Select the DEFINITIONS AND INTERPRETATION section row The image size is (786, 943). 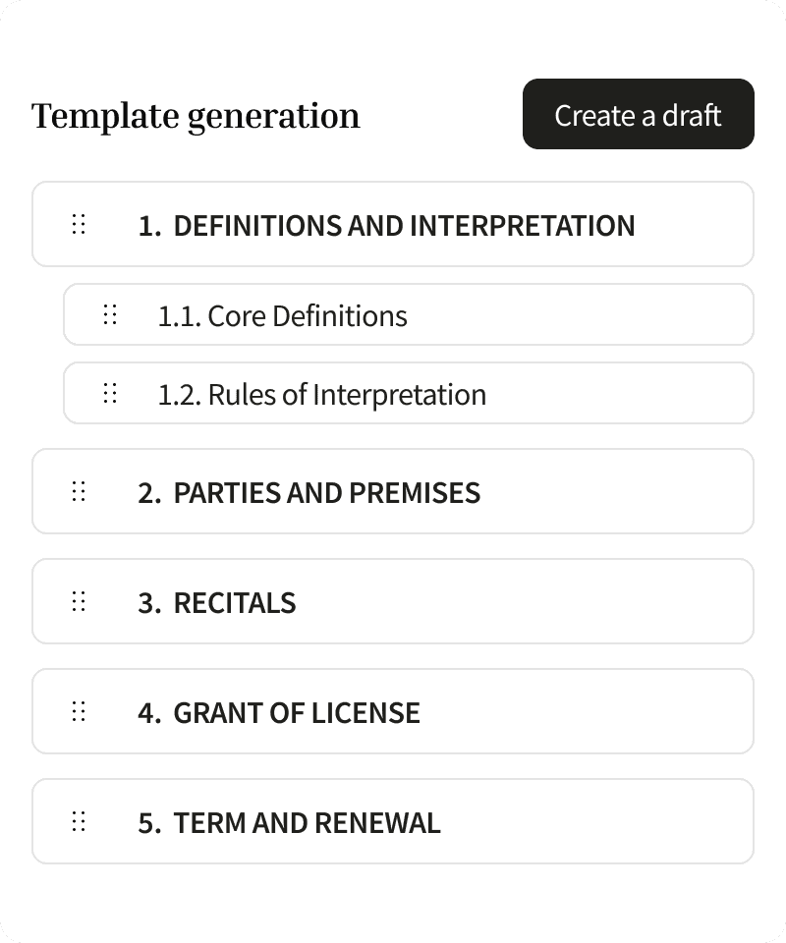pos(393,224)
